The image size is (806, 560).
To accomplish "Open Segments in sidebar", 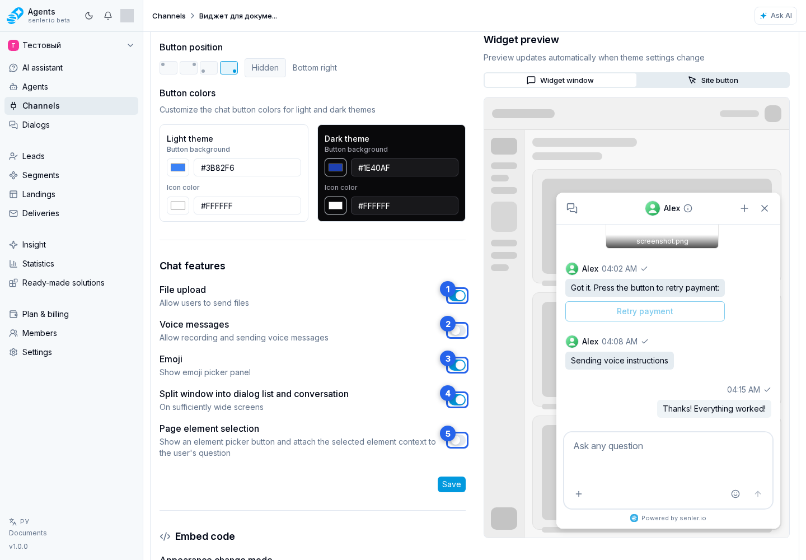I will pyautogui.click(x=71, y=175).
